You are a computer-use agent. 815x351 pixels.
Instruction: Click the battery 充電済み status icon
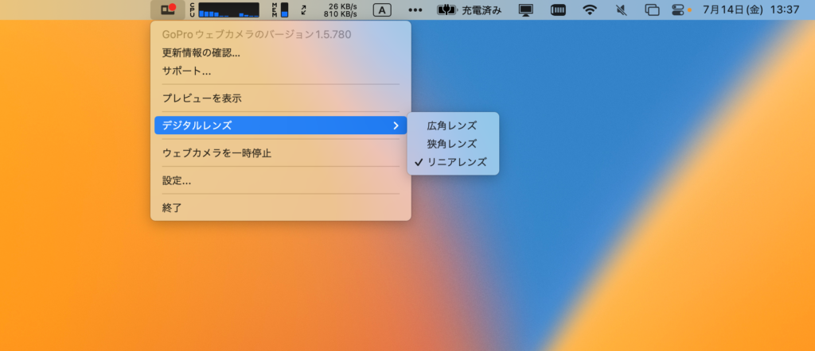click(470, 10)
